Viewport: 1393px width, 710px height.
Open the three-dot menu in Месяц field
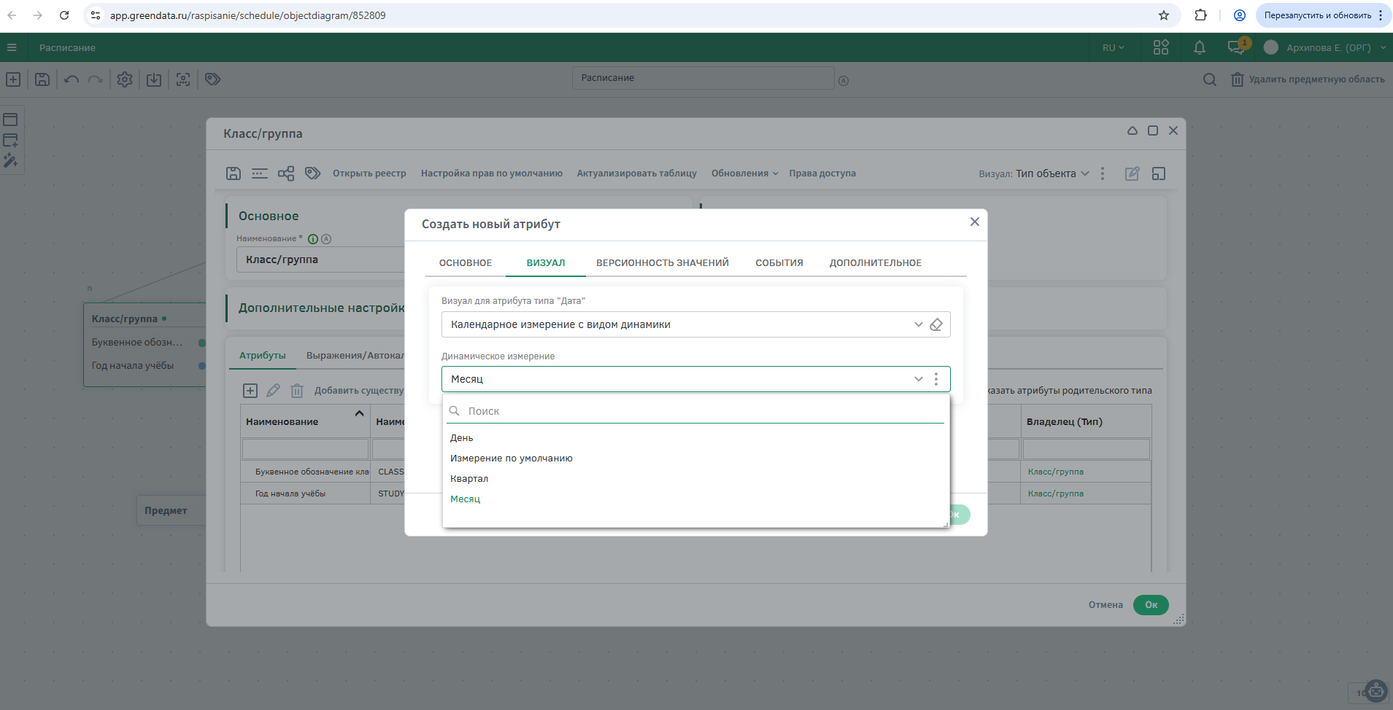click(x=936, y=379)
